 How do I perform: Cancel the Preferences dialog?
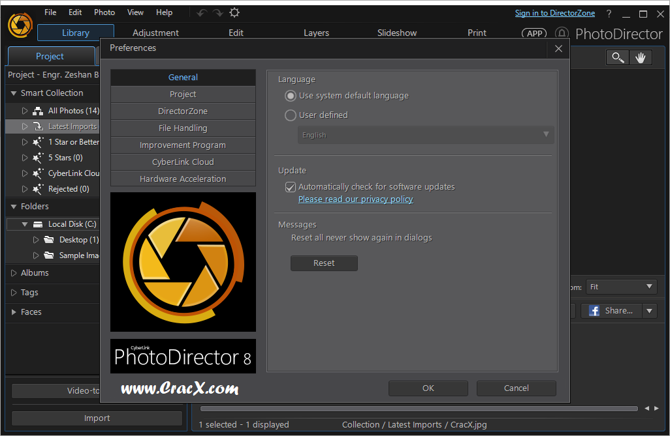tap(516, 388)
